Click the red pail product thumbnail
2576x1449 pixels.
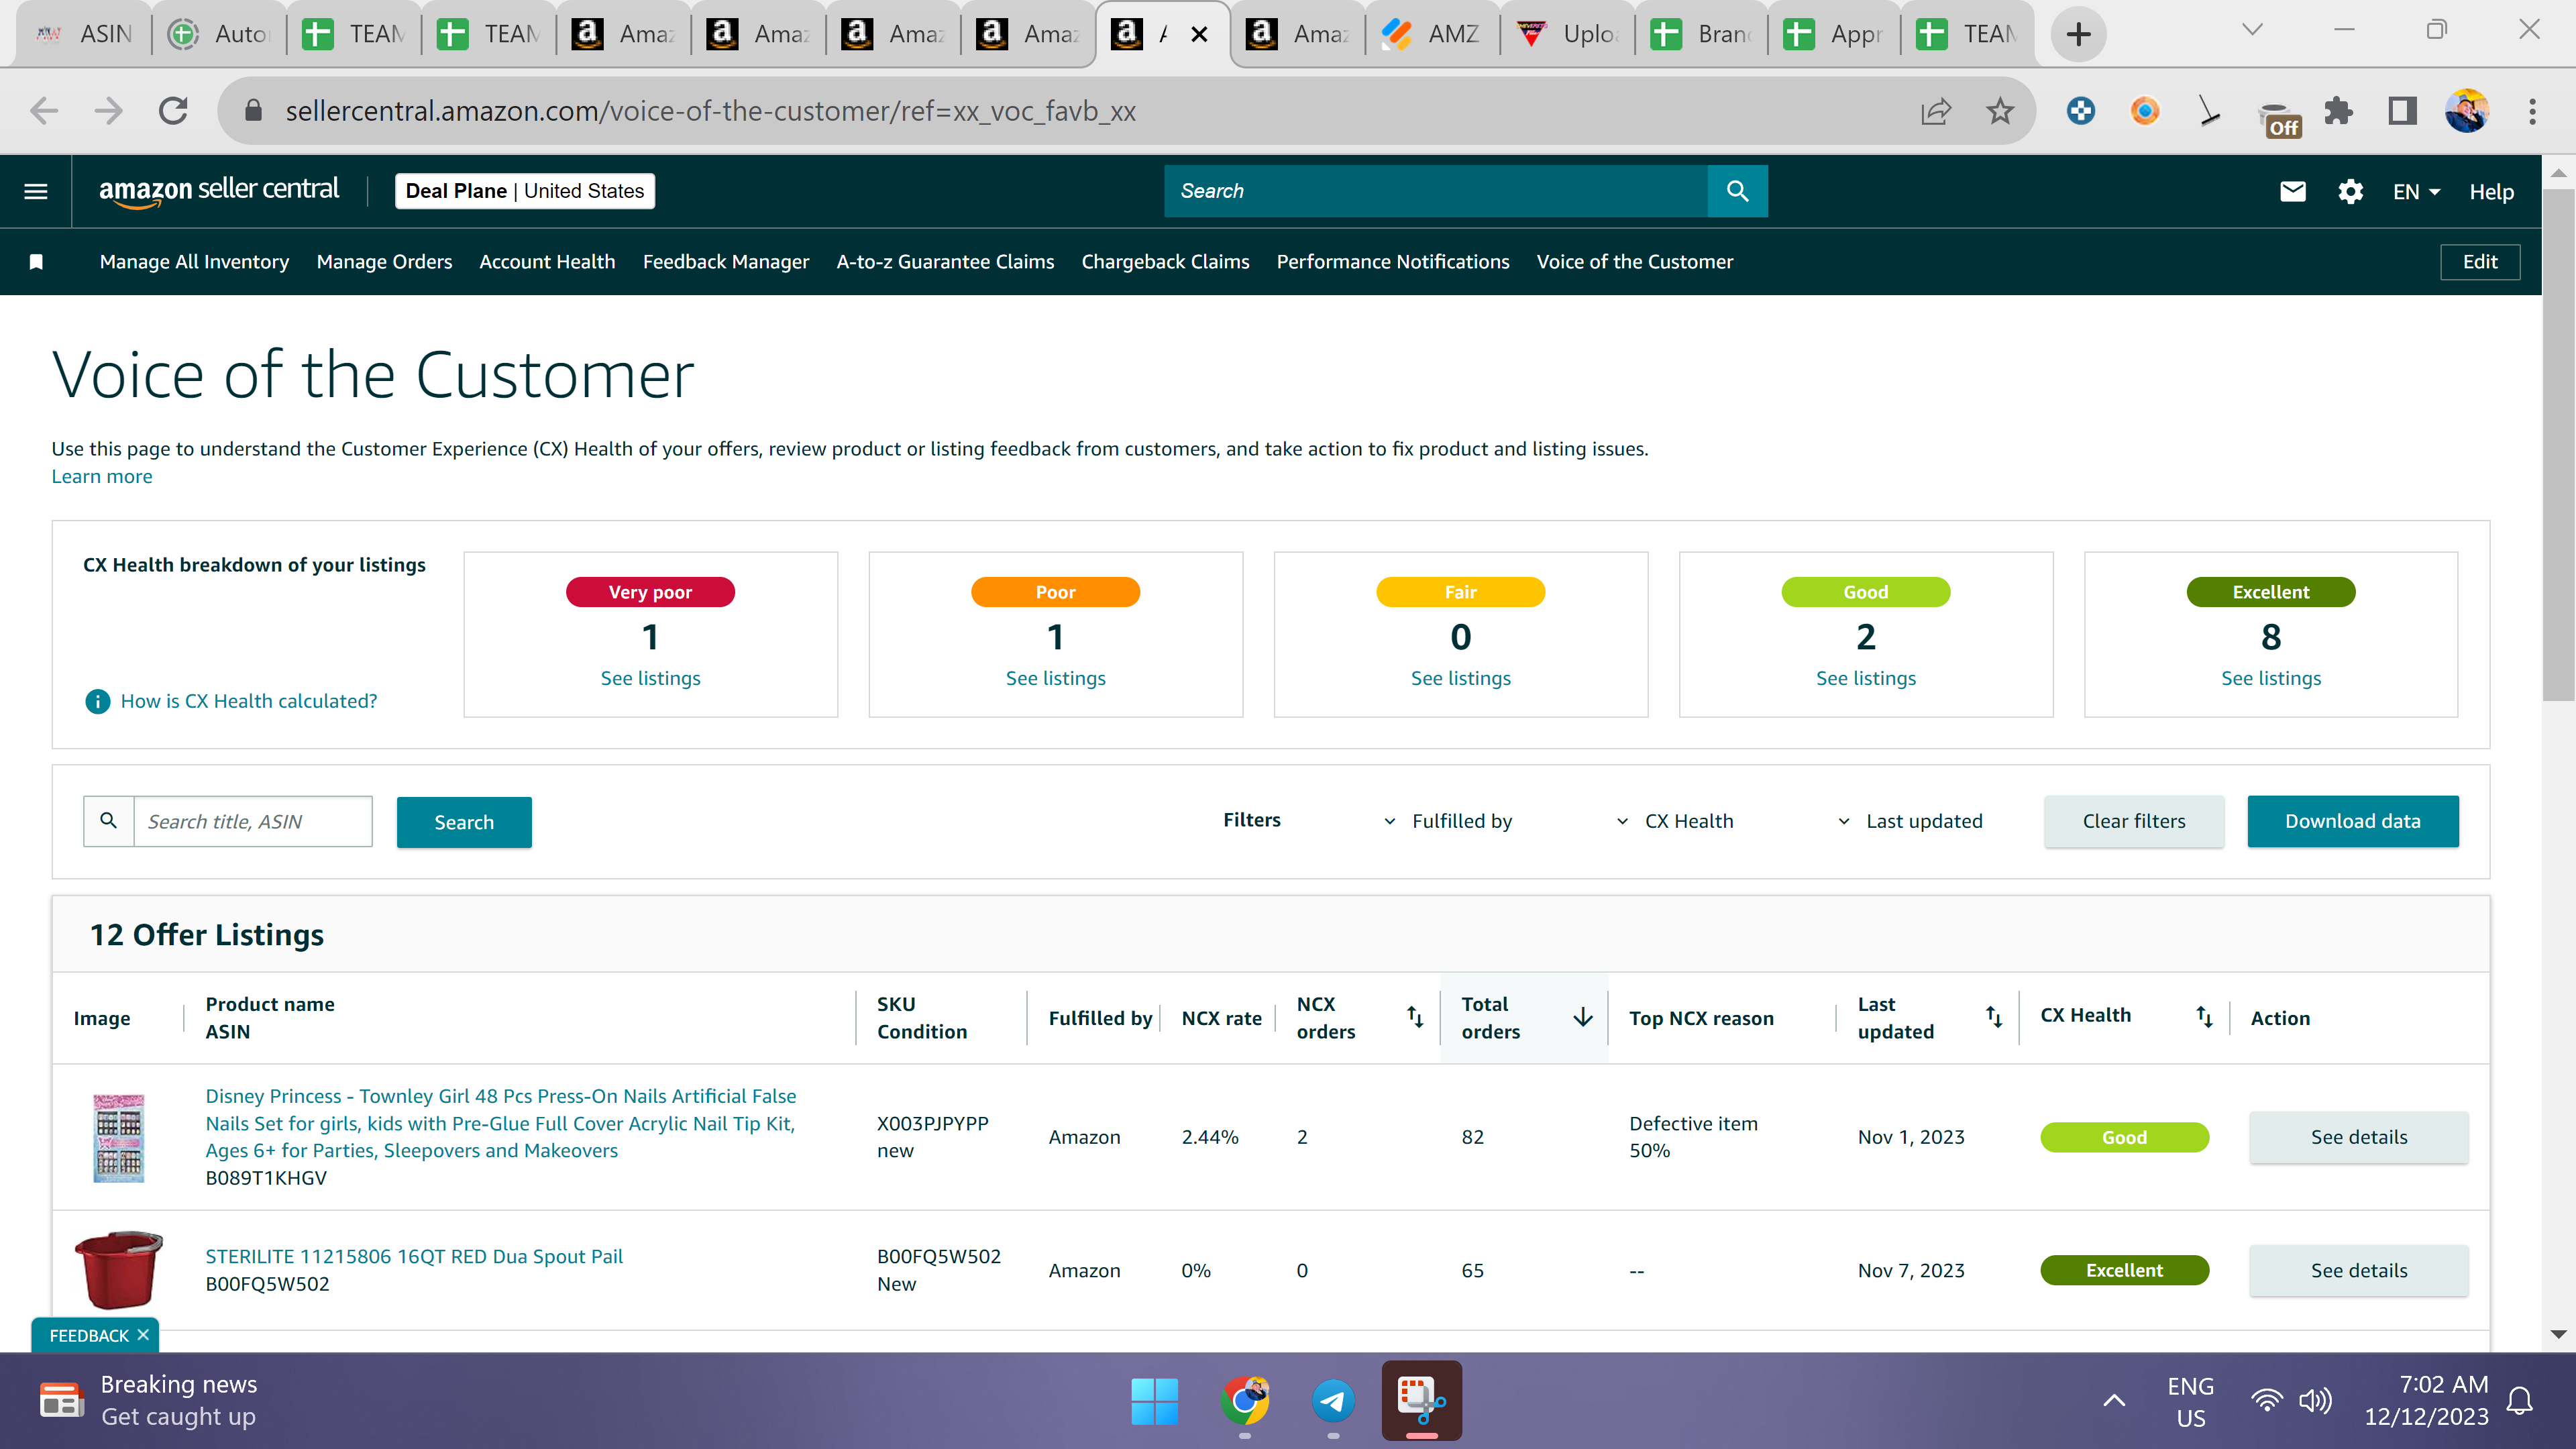coord(118,1269)
